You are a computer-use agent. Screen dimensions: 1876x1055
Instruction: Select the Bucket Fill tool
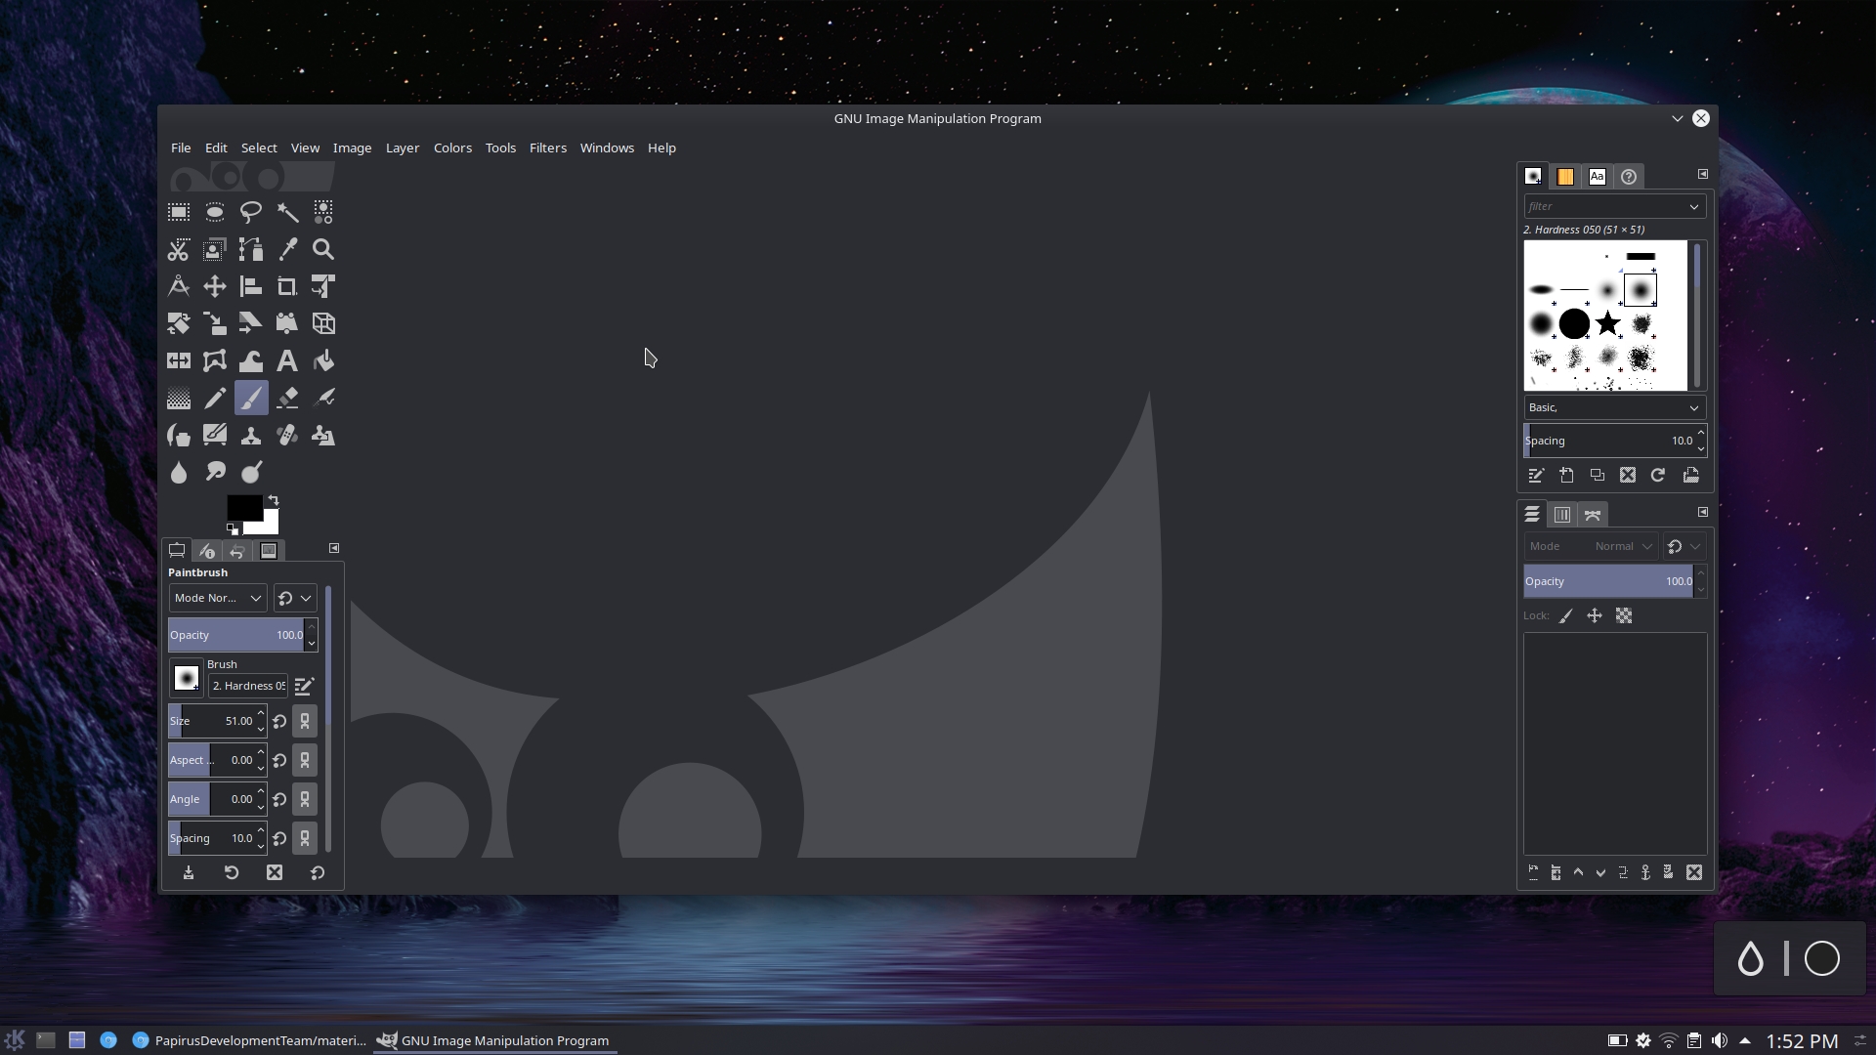pyautogui.click(x=323, y=360)
